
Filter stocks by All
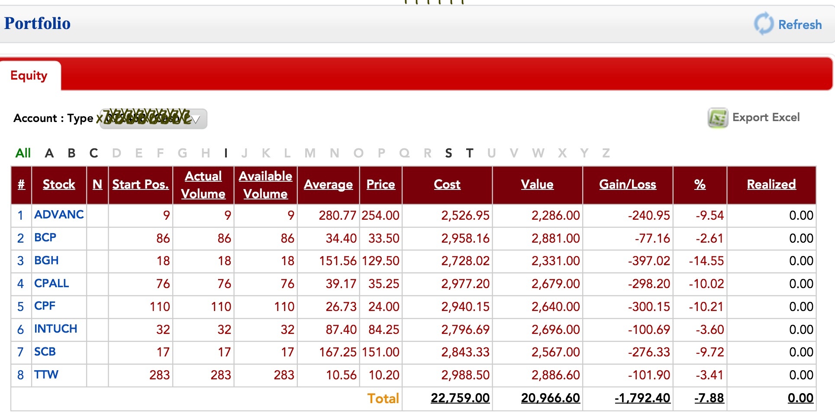[x=23, y=153]
